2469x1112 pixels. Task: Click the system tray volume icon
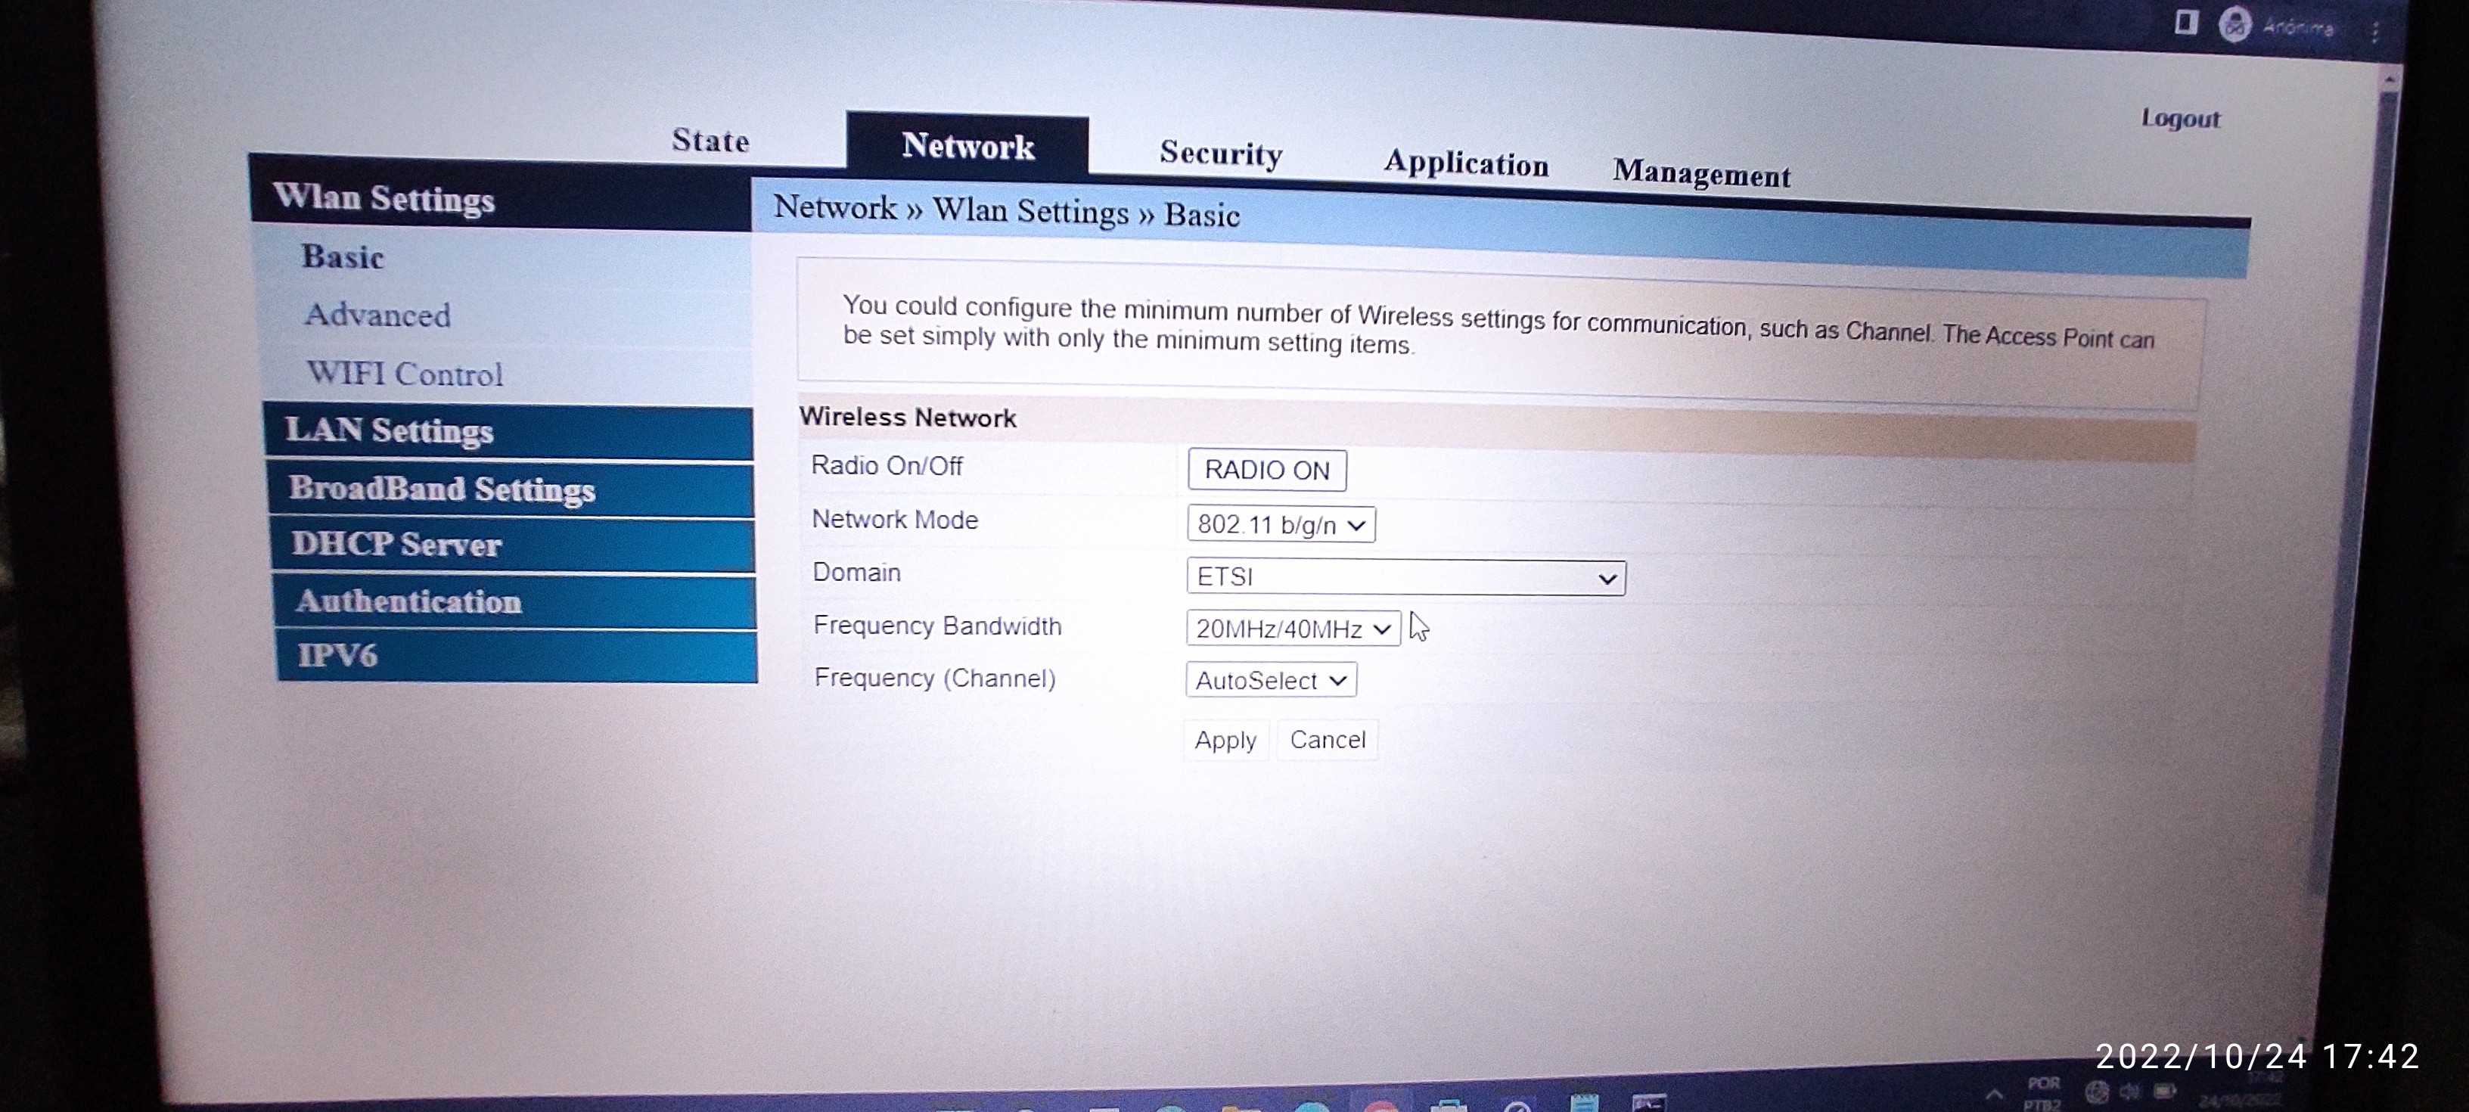pyautogui.click(x=2129, y=1091)
